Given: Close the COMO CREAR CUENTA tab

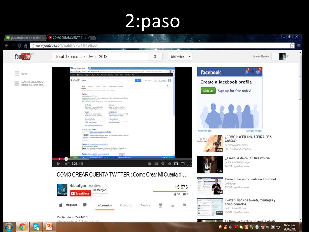Looking at the screenshot, I should click(86, 38).
